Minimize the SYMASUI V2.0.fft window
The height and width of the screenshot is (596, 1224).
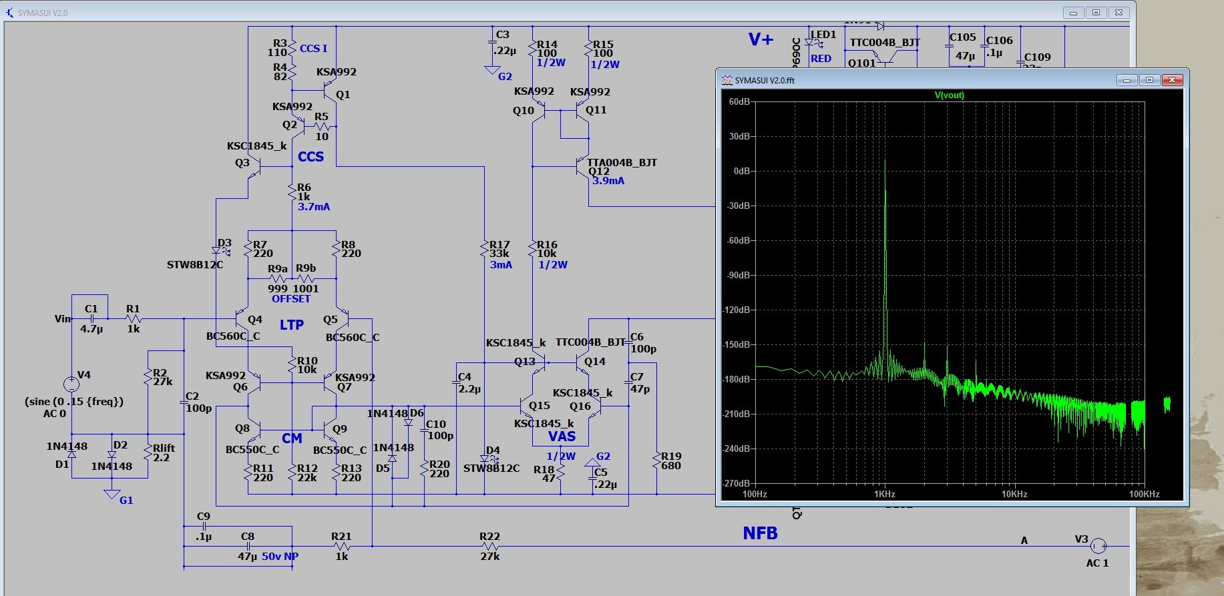1127,80
